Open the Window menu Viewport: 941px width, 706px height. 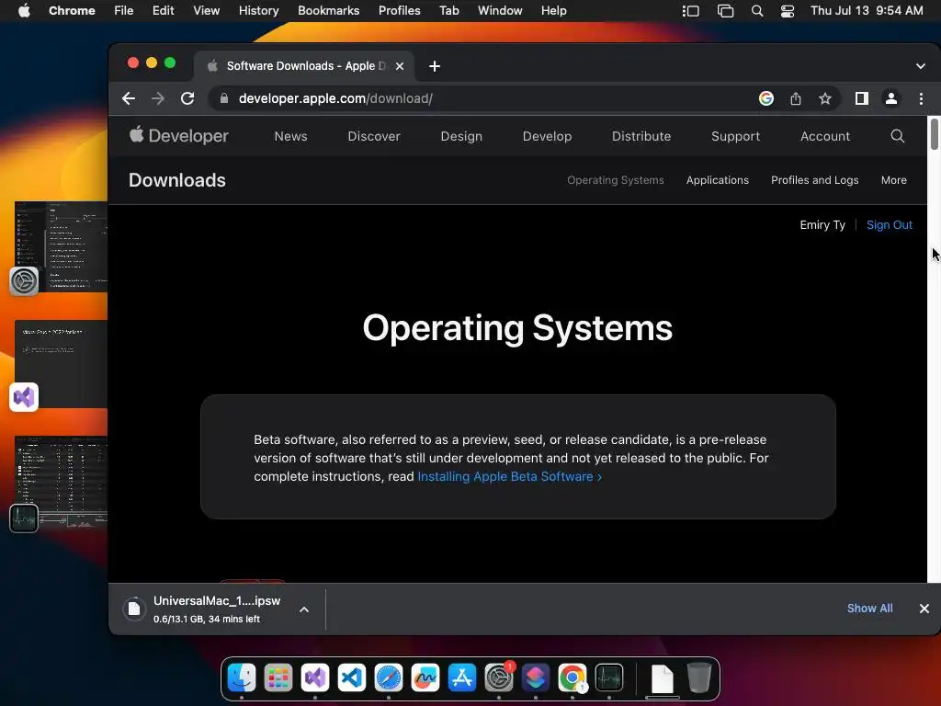click(x=500, y=11)
